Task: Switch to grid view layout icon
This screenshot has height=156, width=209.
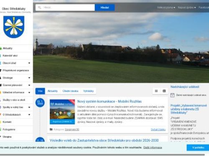Action: tap(164, 91)
